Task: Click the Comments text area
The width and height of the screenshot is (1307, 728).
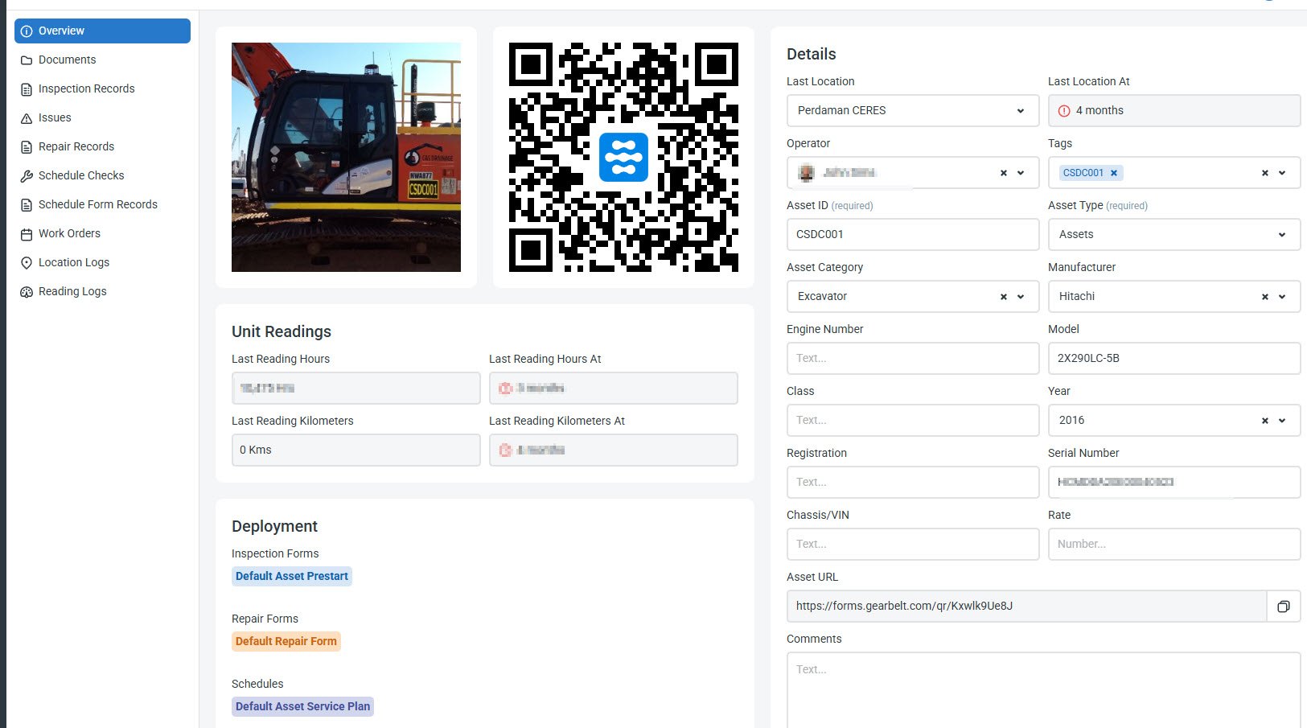Action: 1043,690
